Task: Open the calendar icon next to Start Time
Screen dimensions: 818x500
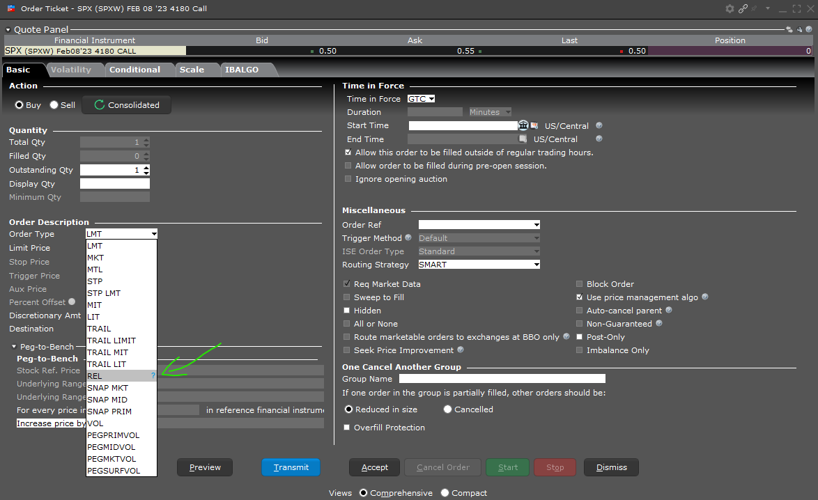Action: pyautogui.click(x=534, y=125)
